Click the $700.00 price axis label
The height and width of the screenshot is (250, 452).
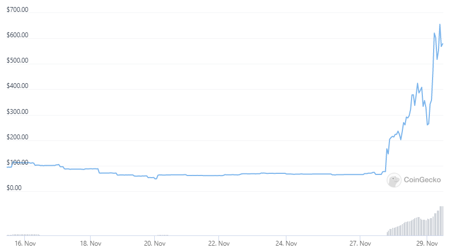click(17, 10)
